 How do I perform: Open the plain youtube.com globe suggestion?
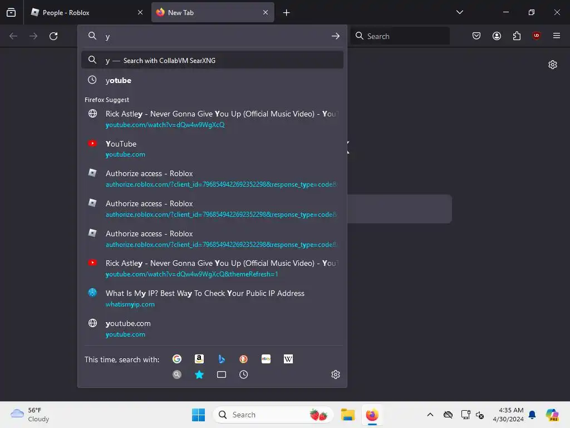[212, 329]
